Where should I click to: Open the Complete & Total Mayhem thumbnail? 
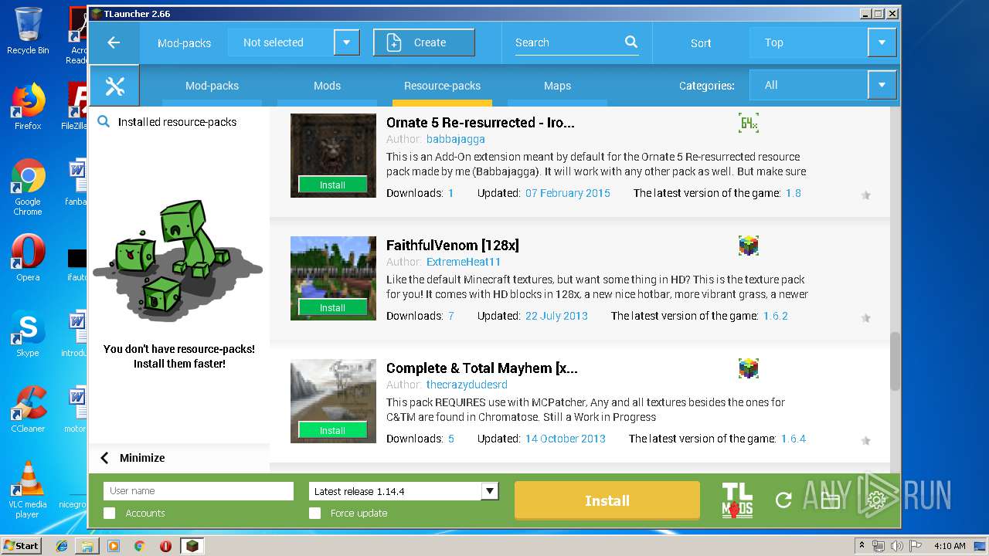333,401
